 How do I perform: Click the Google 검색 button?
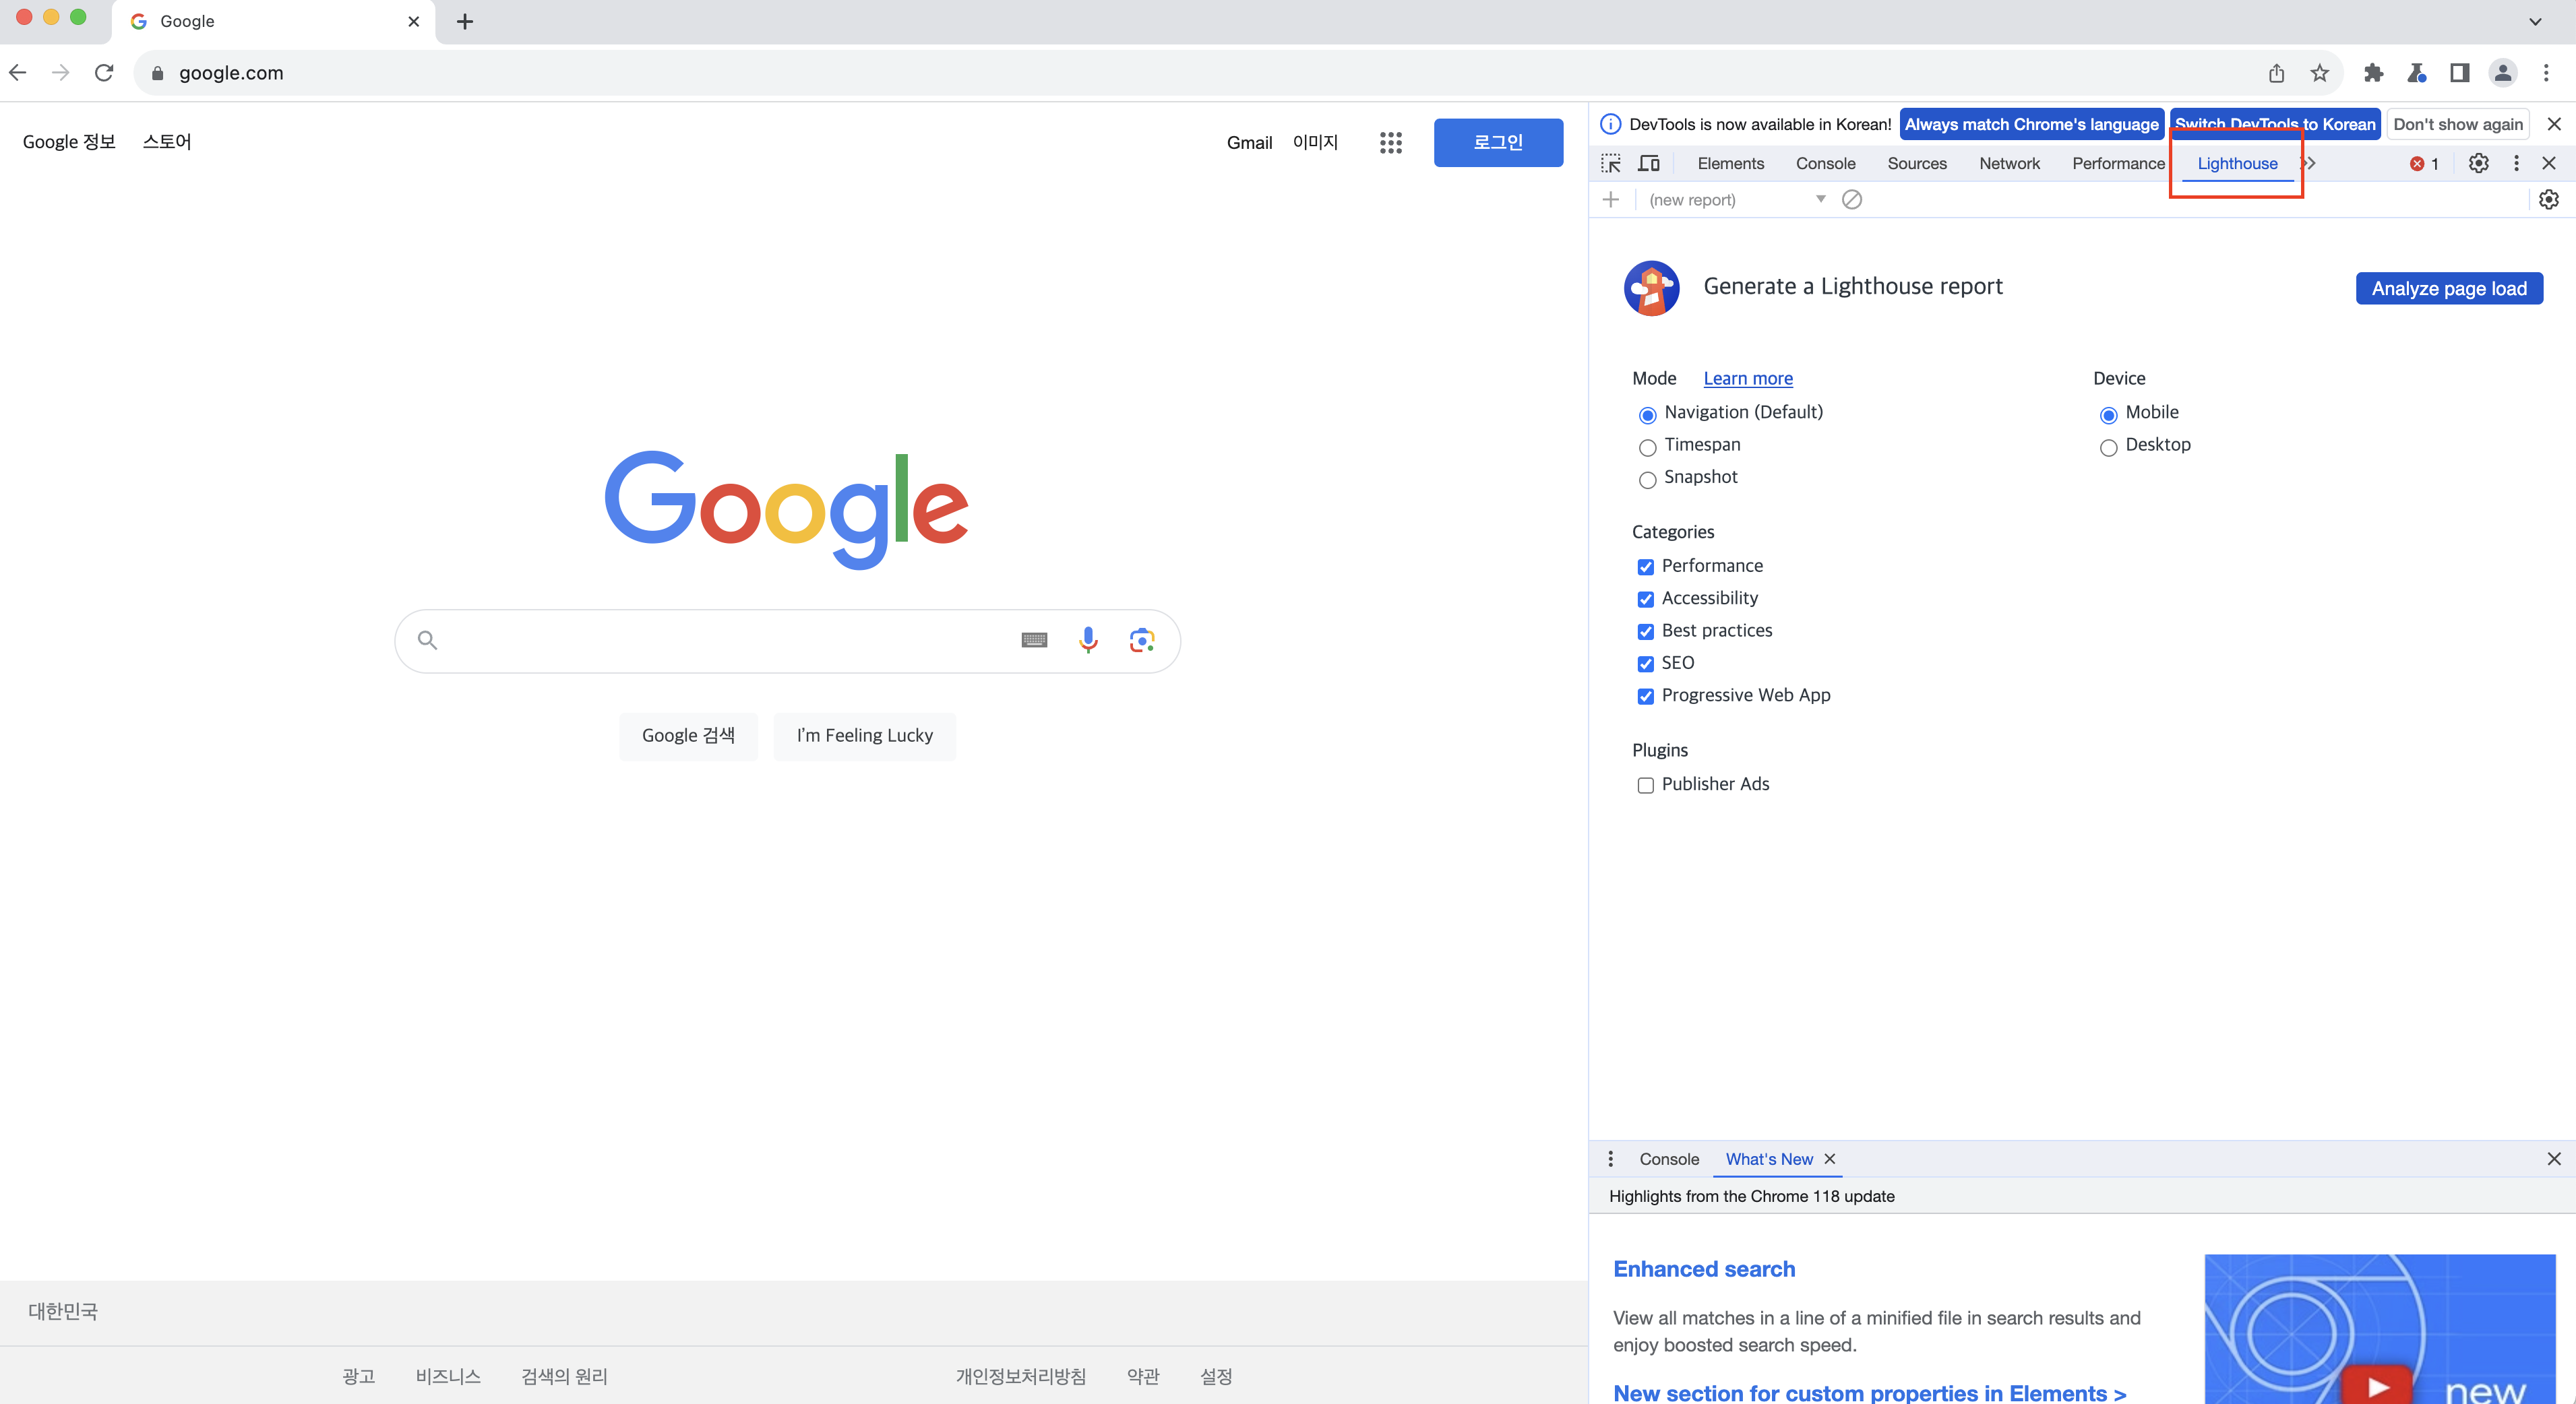(688, 736)
